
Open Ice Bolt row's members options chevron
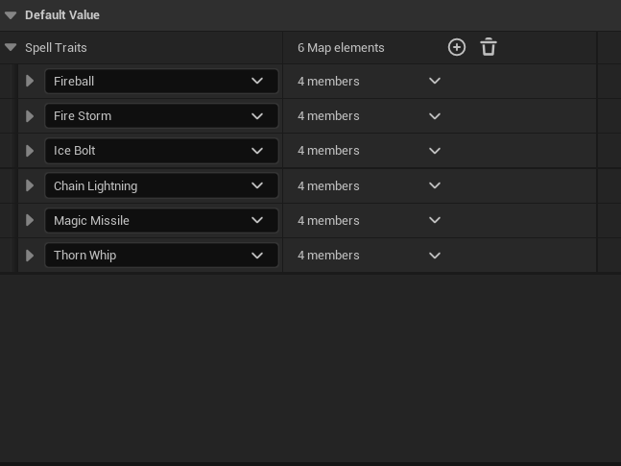pyautogui.click(x=435, y=151)
